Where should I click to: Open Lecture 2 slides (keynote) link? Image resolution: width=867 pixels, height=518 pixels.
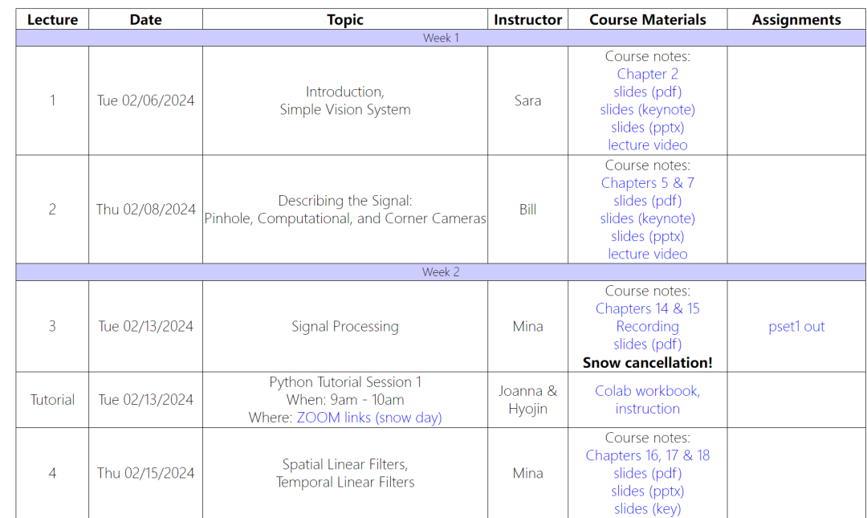[647, 218]
